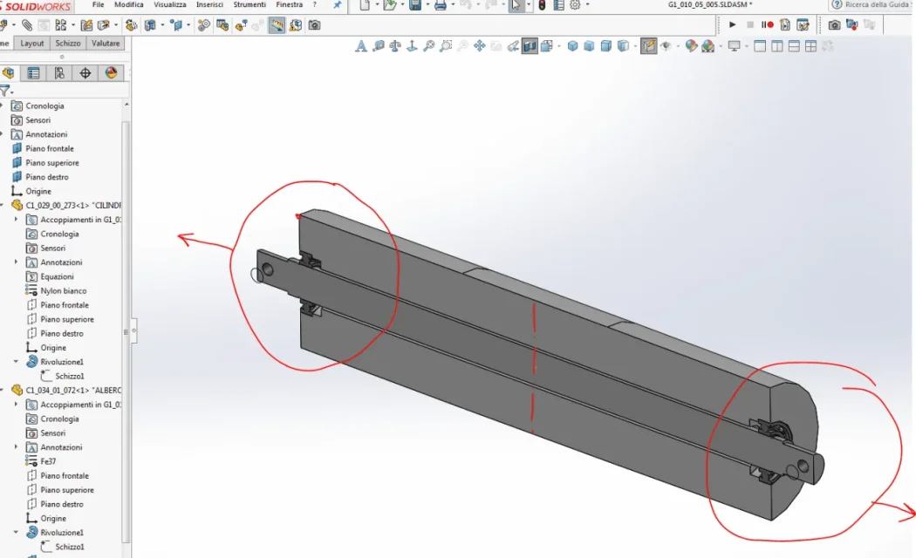Open the Strumenti menu
The width and height of the screenshot is (916, 558).
[250, 4]
